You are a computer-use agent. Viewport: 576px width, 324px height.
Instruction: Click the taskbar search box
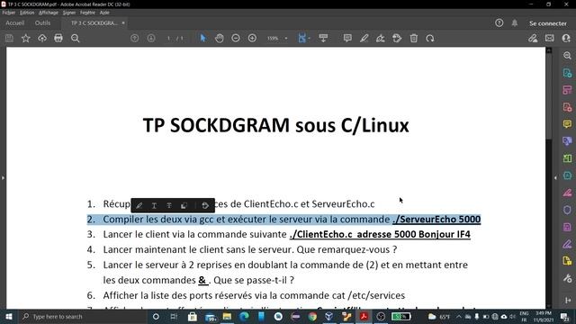(82, 317)
